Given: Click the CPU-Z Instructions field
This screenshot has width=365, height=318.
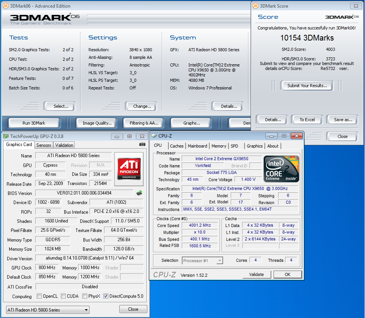Looking at the screenshot, I should 240,209.
